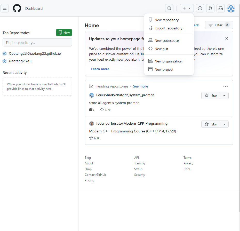Viewport: 240px width, 231px height.
Task: Select New organization from the menu
Action: coord(169,61)
